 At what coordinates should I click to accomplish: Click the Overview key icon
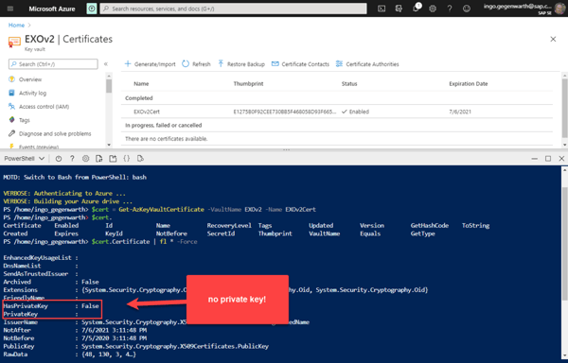click(x=11, y=79)
